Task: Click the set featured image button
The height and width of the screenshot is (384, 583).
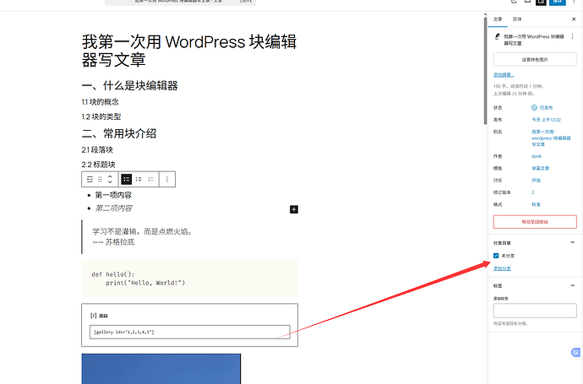Action: pos(535,59)
